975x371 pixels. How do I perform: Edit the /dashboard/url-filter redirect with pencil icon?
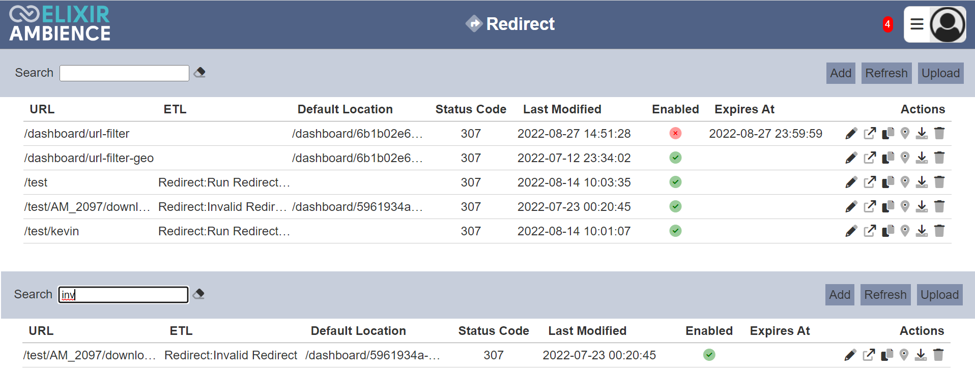[851, 134]
